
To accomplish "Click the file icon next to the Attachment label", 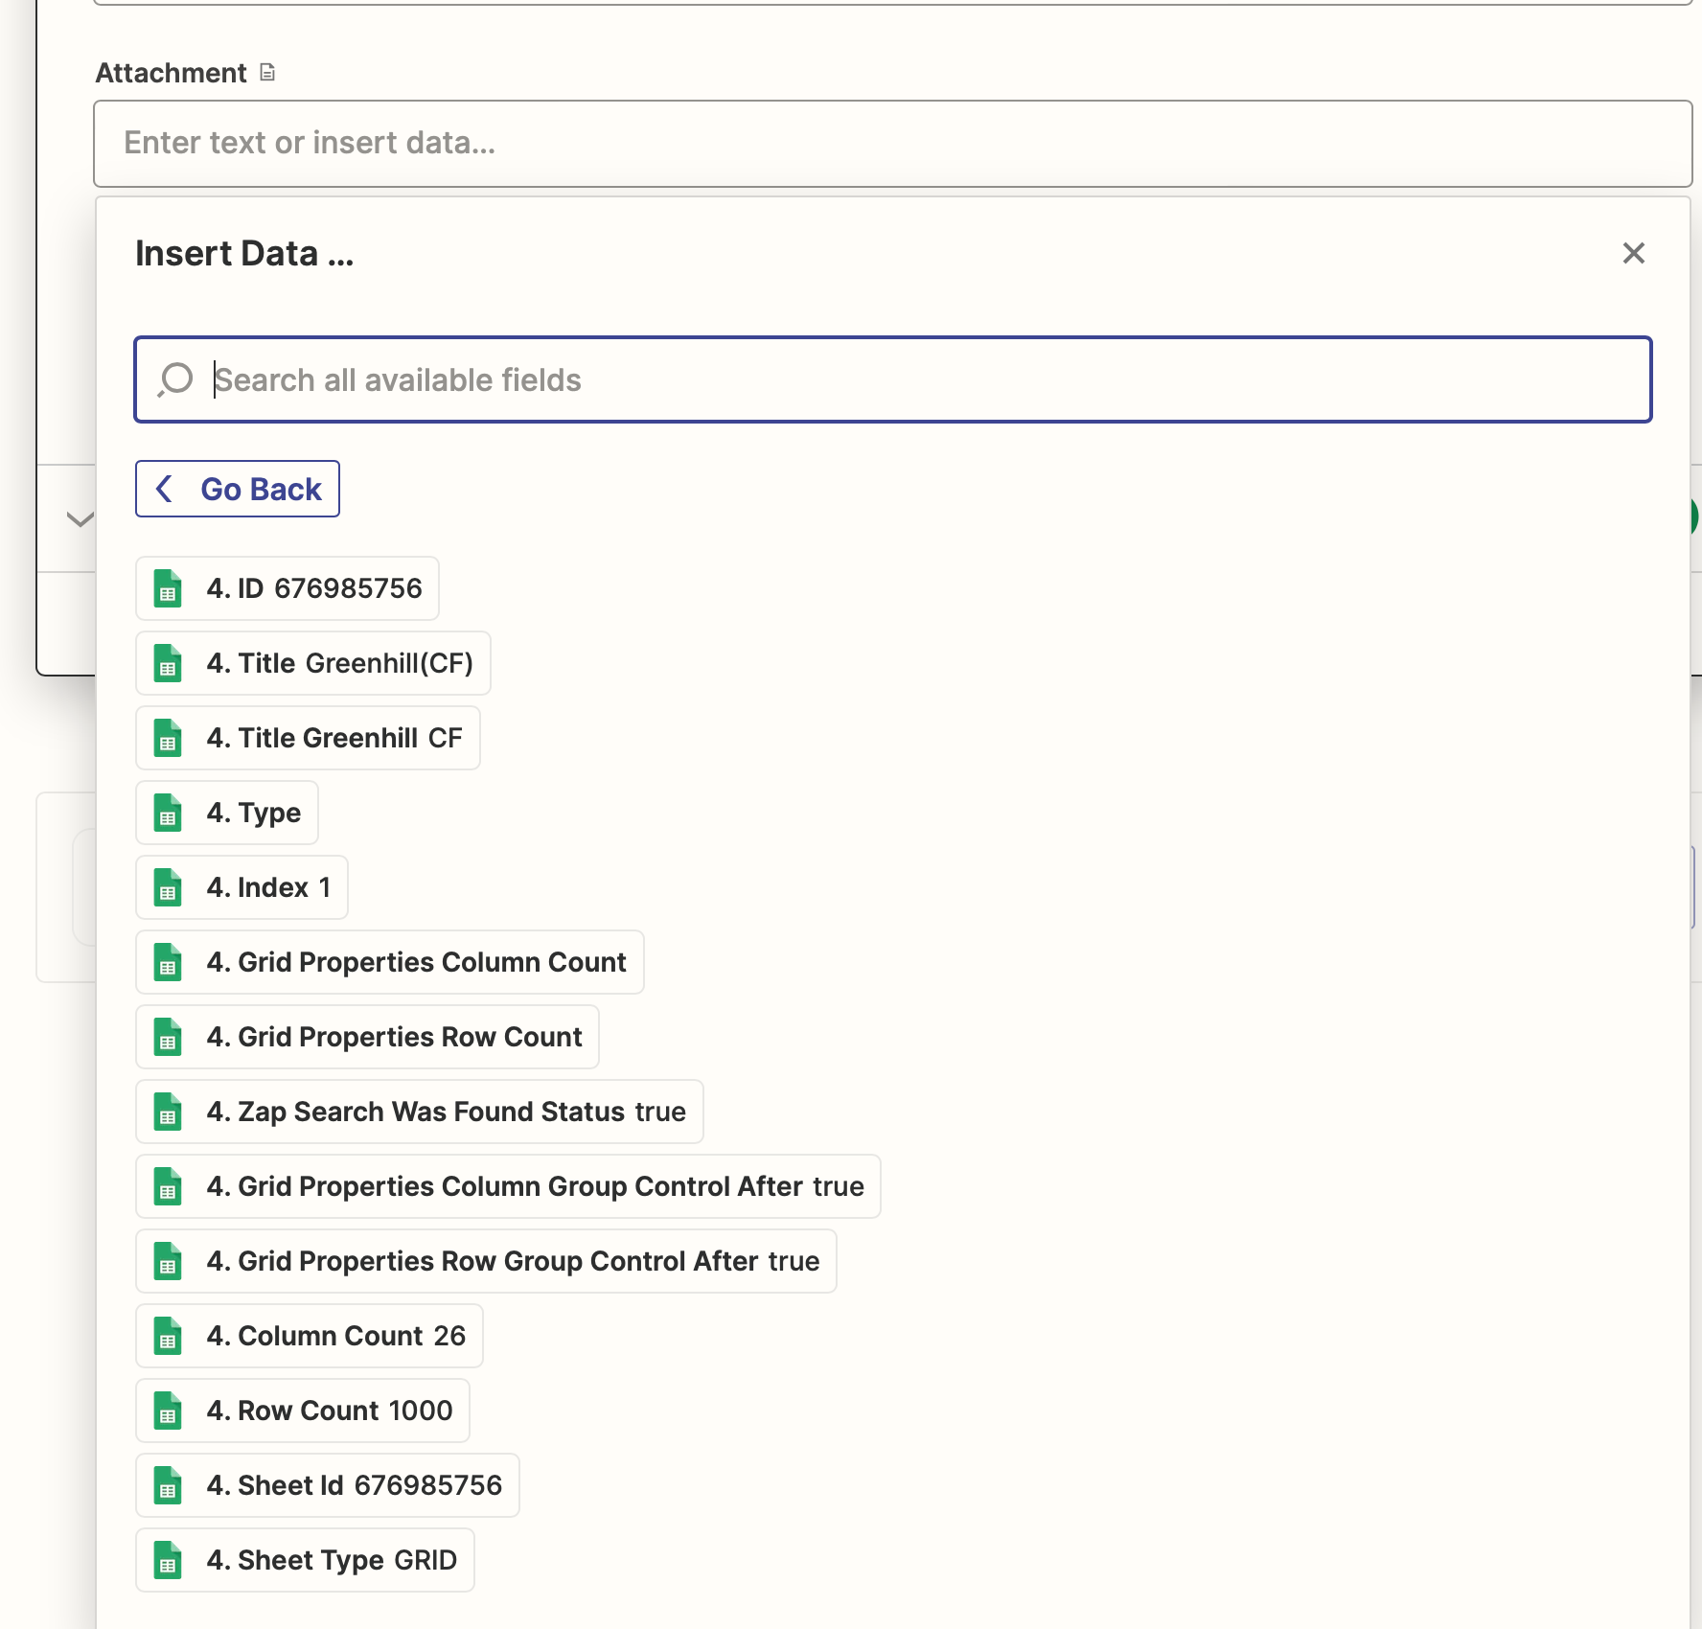I will click(x=267, y=73).
